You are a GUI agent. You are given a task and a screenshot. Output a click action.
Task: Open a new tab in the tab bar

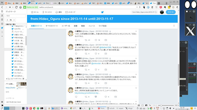pyautogui.click(x=159, y=3)
